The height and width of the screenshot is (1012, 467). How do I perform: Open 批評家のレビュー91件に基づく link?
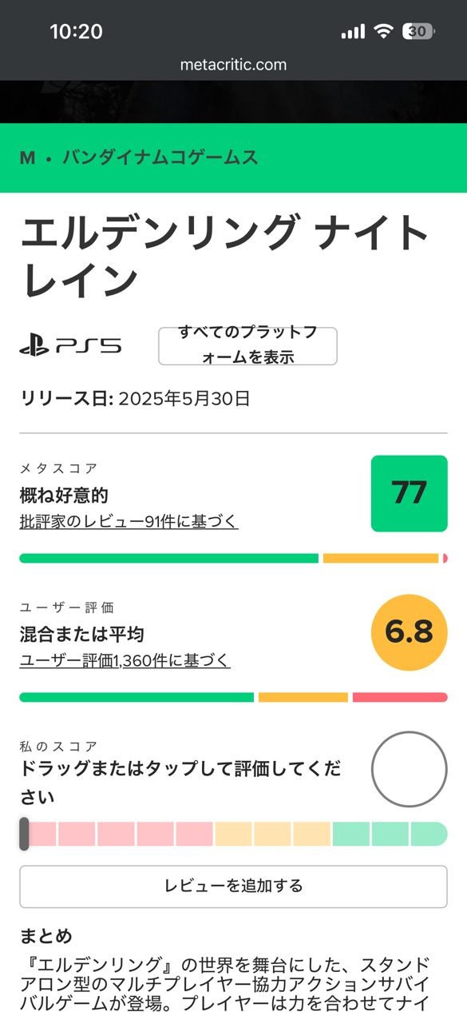[x=129, y=521]
